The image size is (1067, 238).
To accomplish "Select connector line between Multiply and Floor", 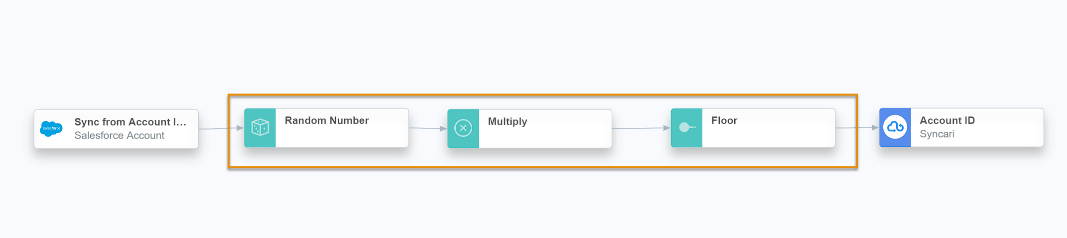I will click(638, 128).
